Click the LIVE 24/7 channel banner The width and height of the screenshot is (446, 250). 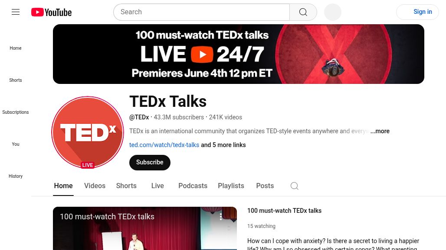coord(239,54)
